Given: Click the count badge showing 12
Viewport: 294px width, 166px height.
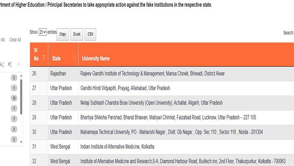Looking at the screenshot, I should tap(14, 98).
